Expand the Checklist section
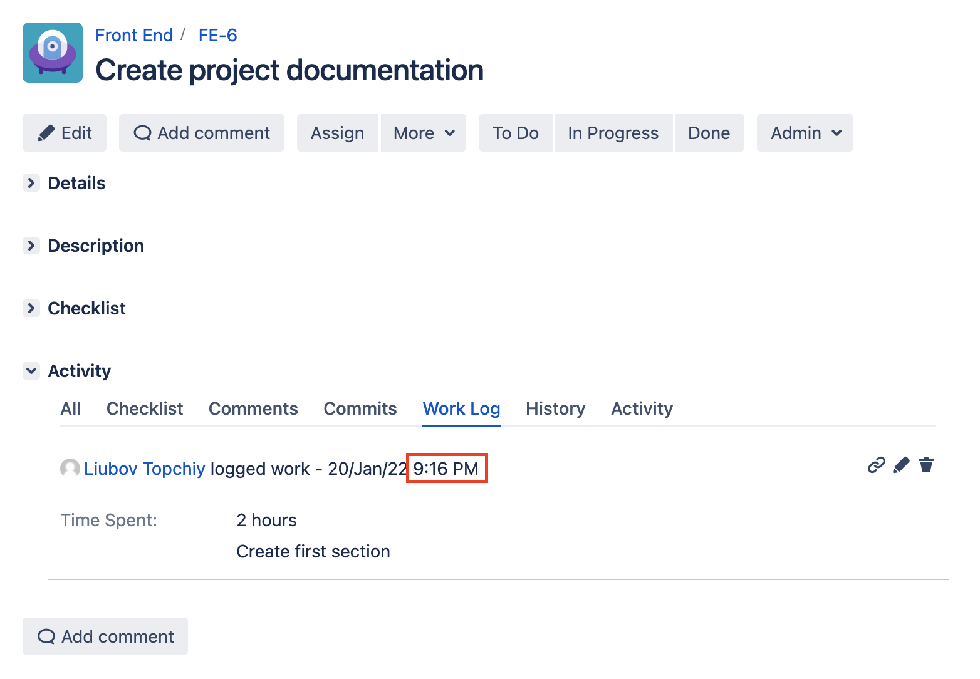Image resolution: width=980 pixels, height=679 pixels. [x=31, y=308]
